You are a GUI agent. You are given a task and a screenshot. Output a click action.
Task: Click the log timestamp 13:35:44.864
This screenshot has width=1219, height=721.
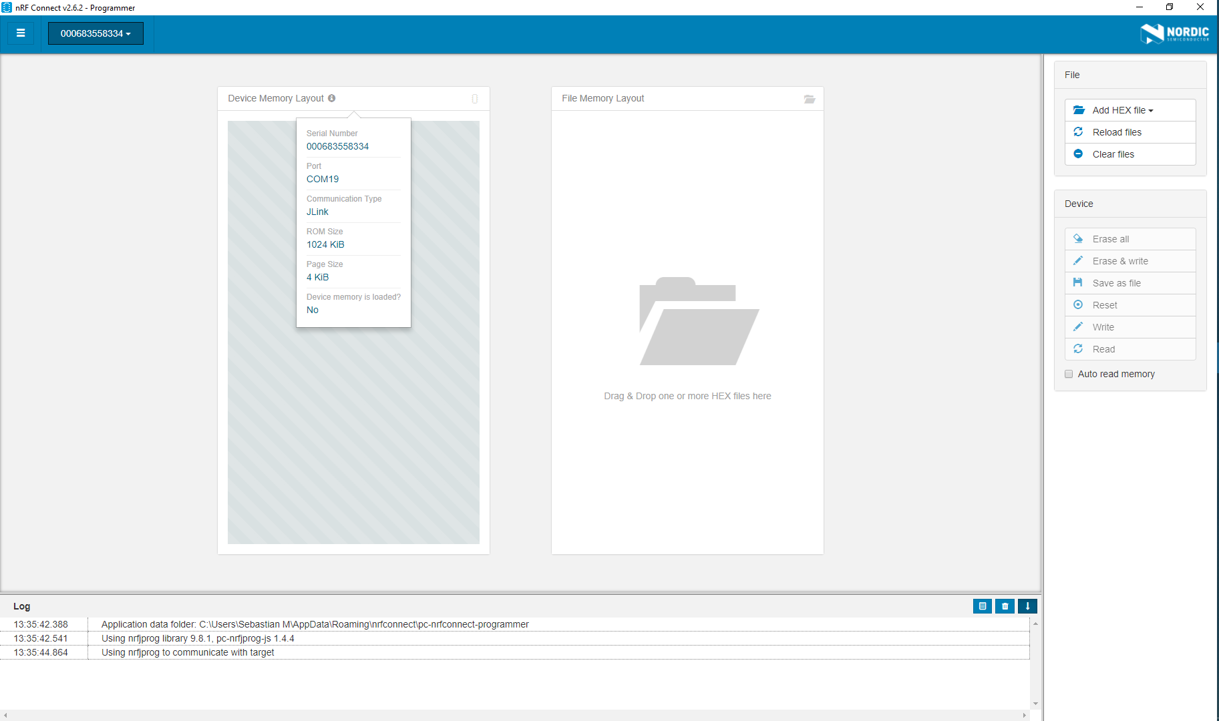41,652
